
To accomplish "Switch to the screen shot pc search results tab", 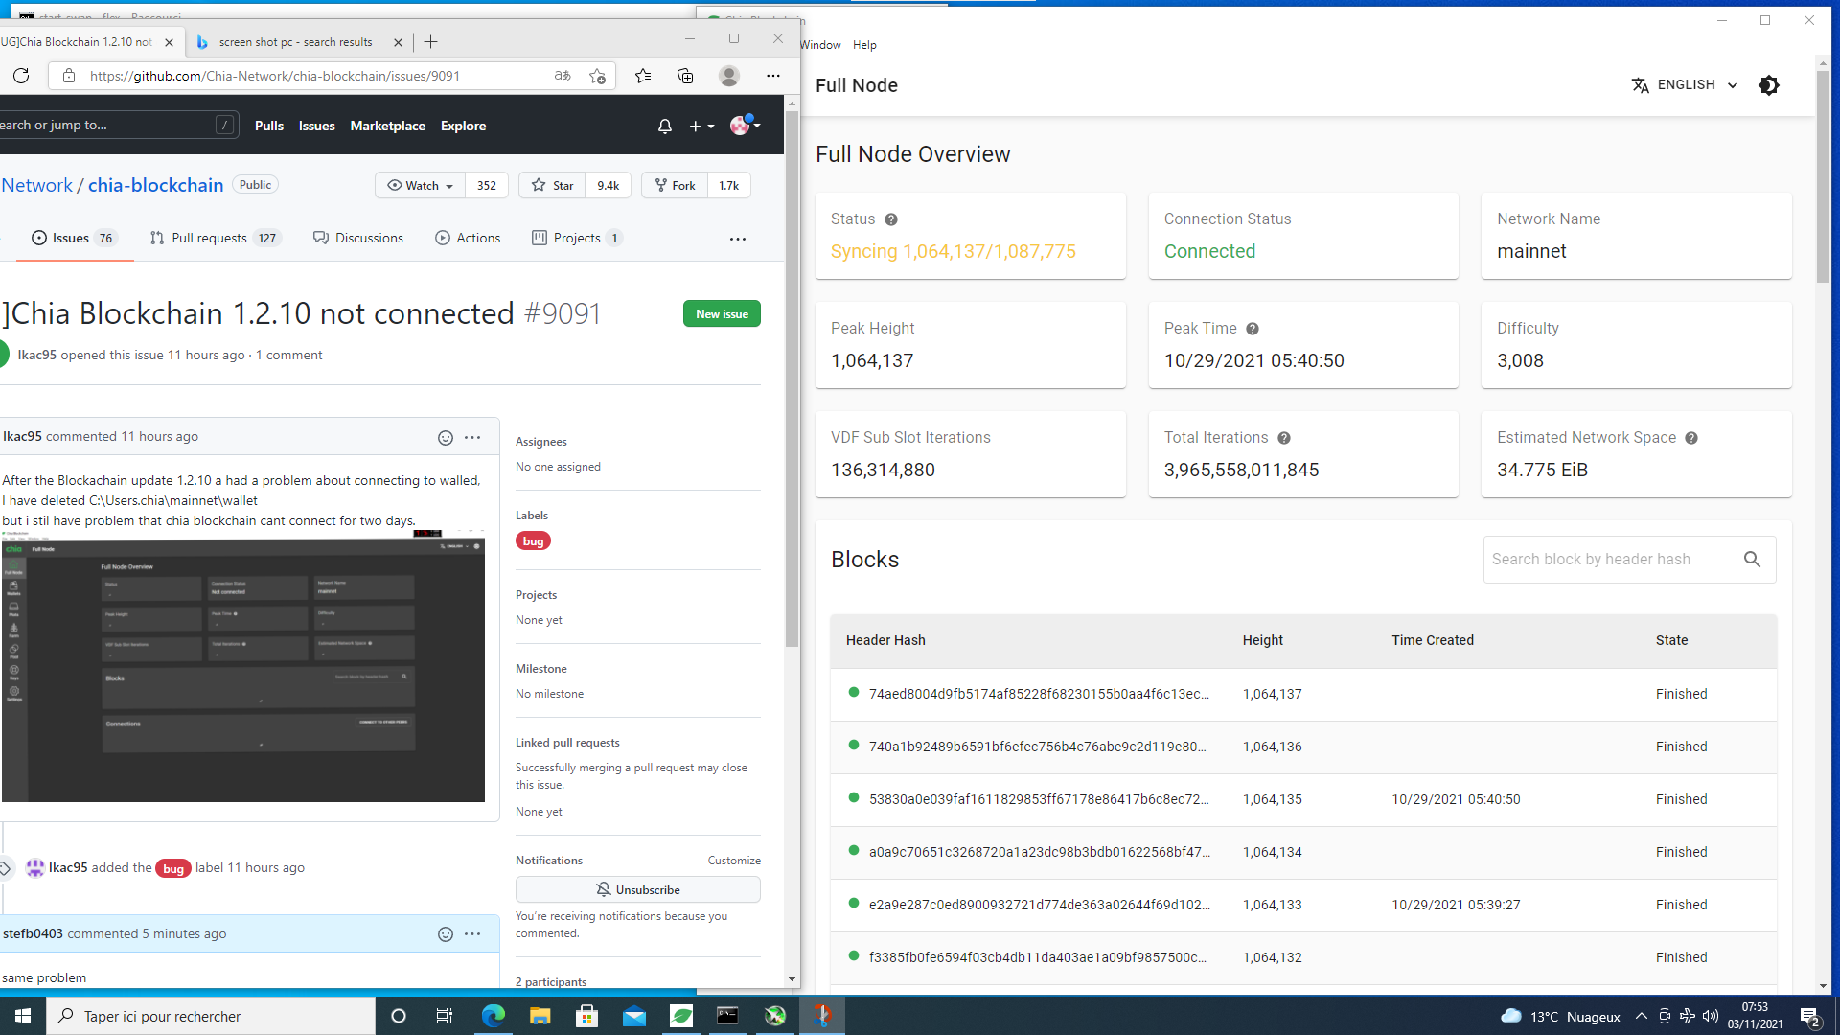I will (x=295, y=42).
